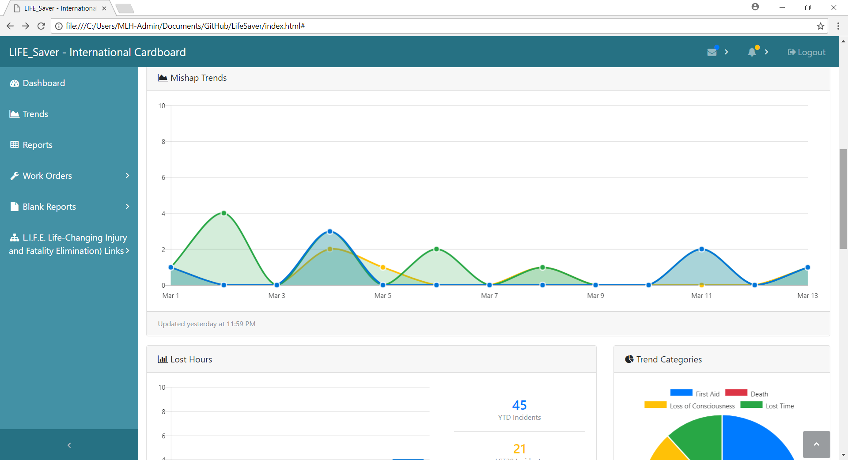
Task: Toggle the Lost Time green legend swatch
Action: (x=751, y=404)
